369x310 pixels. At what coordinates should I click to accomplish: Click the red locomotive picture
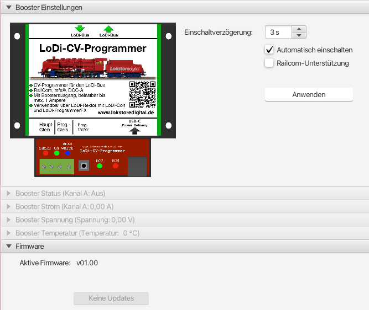[93, 67]
